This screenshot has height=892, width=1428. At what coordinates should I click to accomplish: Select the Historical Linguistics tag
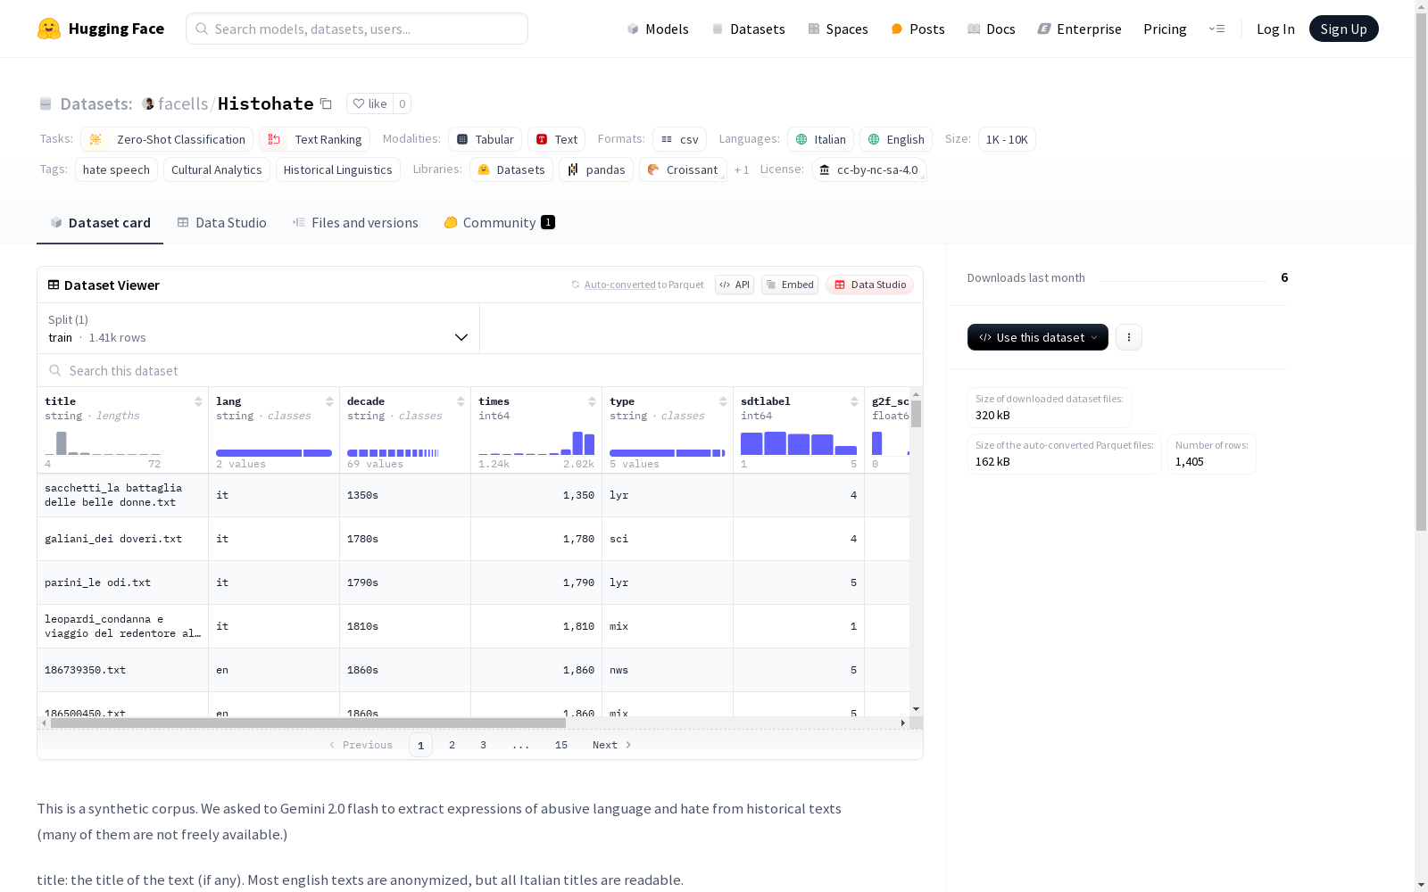click(x=337, y=169)
